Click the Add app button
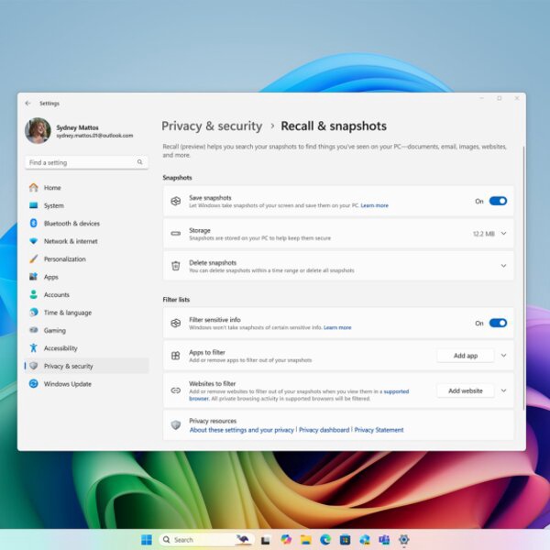The image size is (550, 550). tap(466, 356)
